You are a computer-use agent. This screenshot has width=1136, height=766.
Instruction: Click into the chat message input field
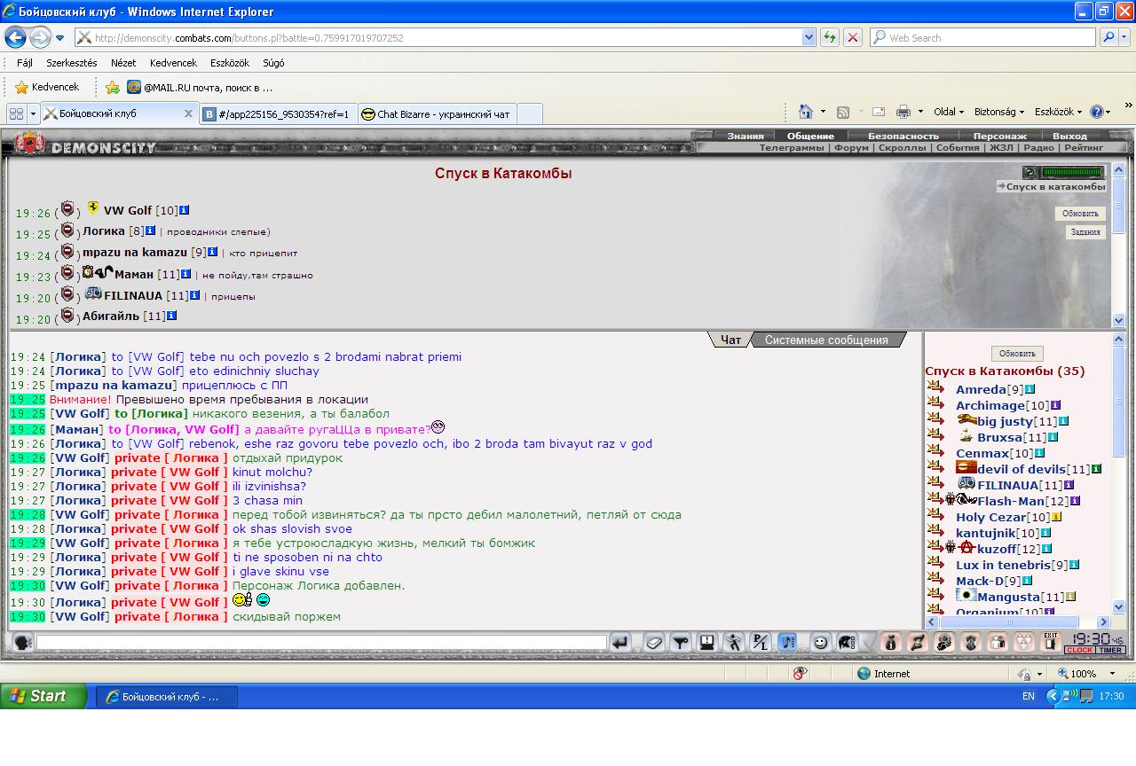(321, 643)
